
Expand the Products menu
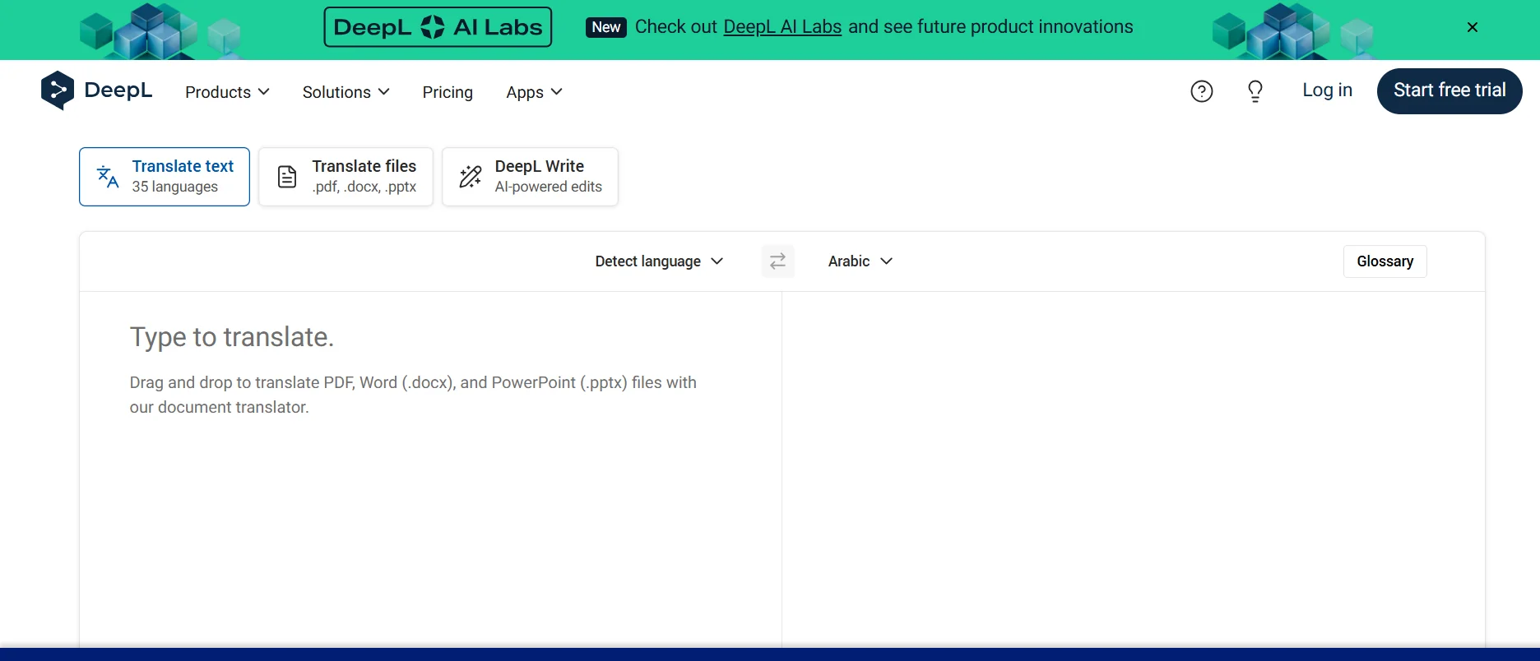pyautogui.click(x=227, y=92)
